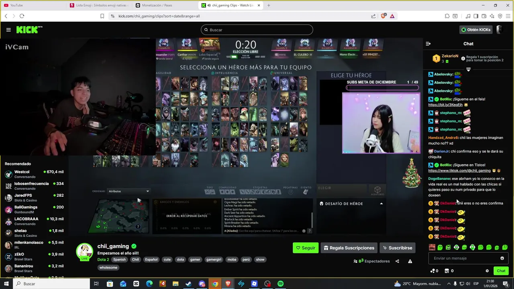Viewport: 514px width, 289px height.
Task: Click the Windows taskbar search box
Action: pos(51,284)
